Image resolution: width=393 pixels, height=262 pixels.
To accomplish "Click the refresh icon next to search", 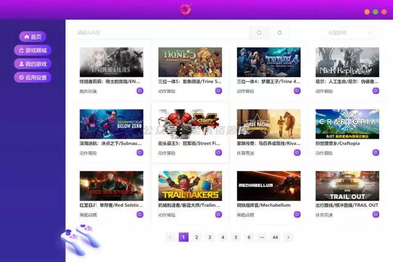I will tap(279, 33).
